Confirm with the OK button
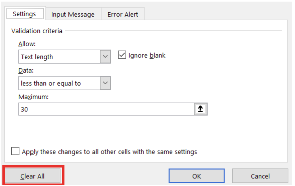 [196, 176]
